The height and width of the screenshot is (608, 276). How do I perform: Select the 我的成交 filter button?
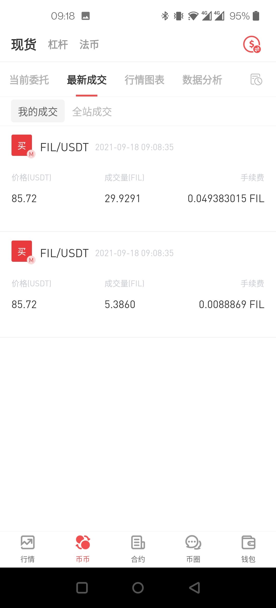38,111
